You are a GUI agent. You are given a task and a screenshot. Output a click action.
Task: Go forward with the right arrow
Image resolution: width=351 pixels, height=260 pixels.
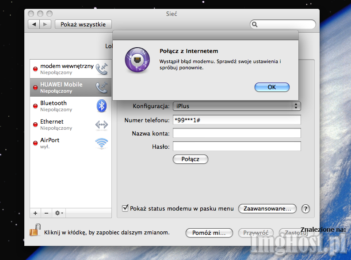[x=46, y=24]
